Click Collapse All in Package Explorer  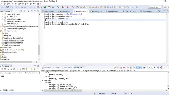[21, 11]
